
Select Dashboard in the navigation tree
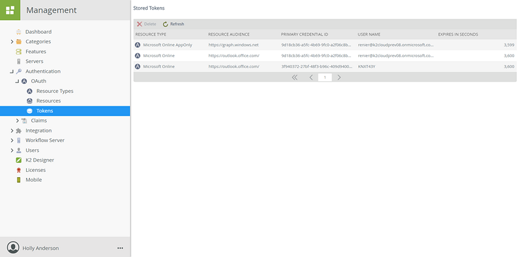[x=38, y=32]
